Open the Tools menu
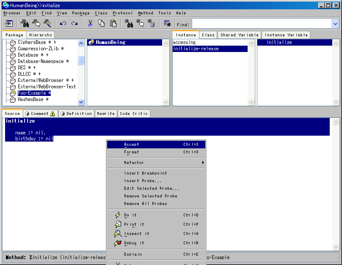The image size is (342, 265). coord(165,13)
